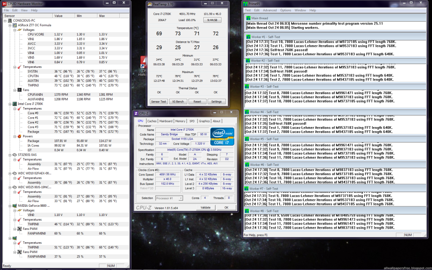Open the View menu in Hardware Monitor
432x270 pixels.
point(24,10)
